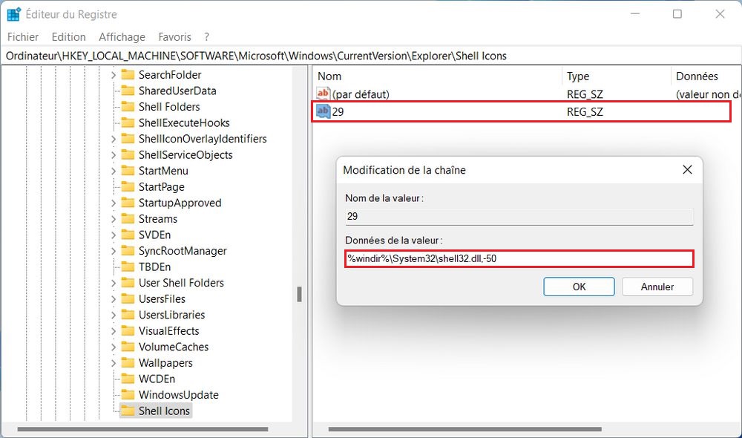Viewport: 742px width, 438px height.
Task: Open the Affichage menu
Action: (122, 37)
